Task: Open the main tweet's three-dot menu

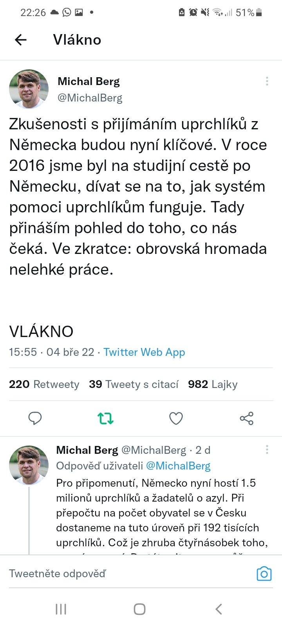Action: tap(267, 81)
